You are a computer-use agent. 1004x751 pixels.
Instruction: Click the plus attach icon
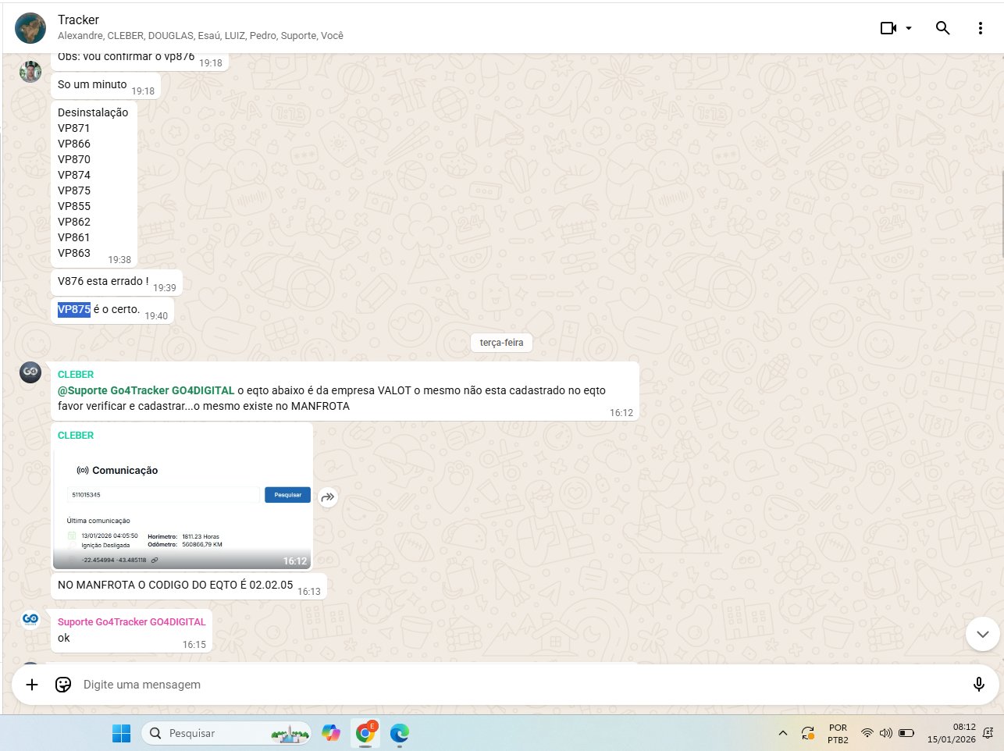pyautogui.click(x=32, y=685)
